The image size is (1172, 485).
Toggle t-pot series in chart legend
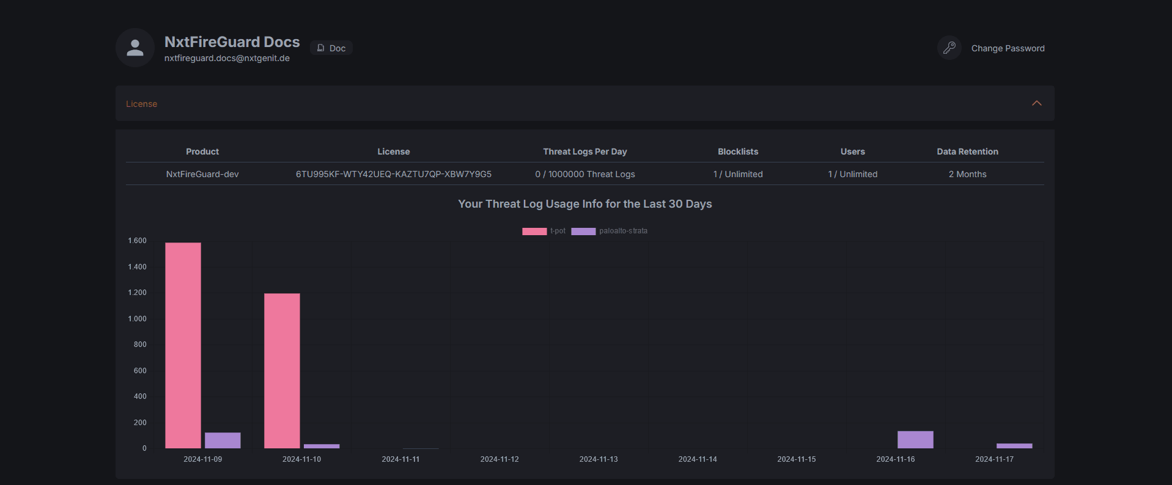558,231
